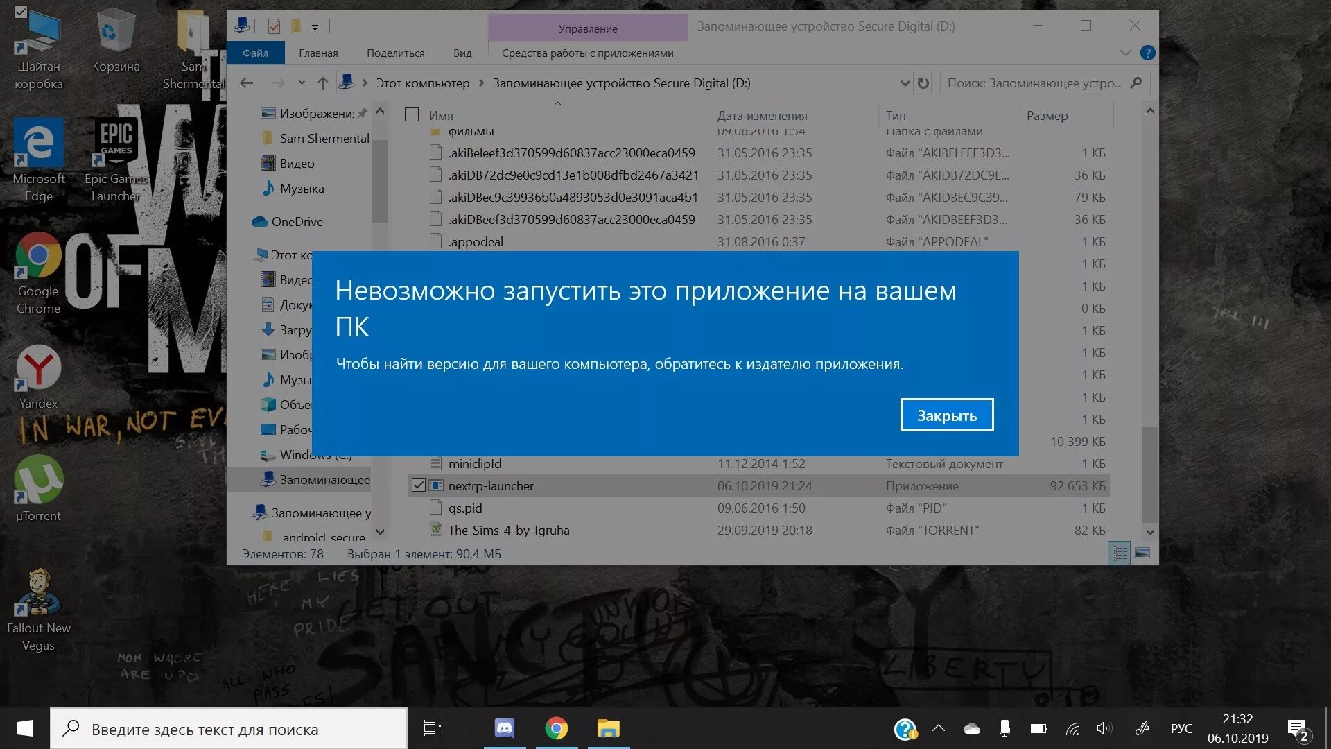Toggle the select-all checkbox beside Имя
This screenshot has height=749, width=1331.
pyautogui.click(x=412, y=114)
